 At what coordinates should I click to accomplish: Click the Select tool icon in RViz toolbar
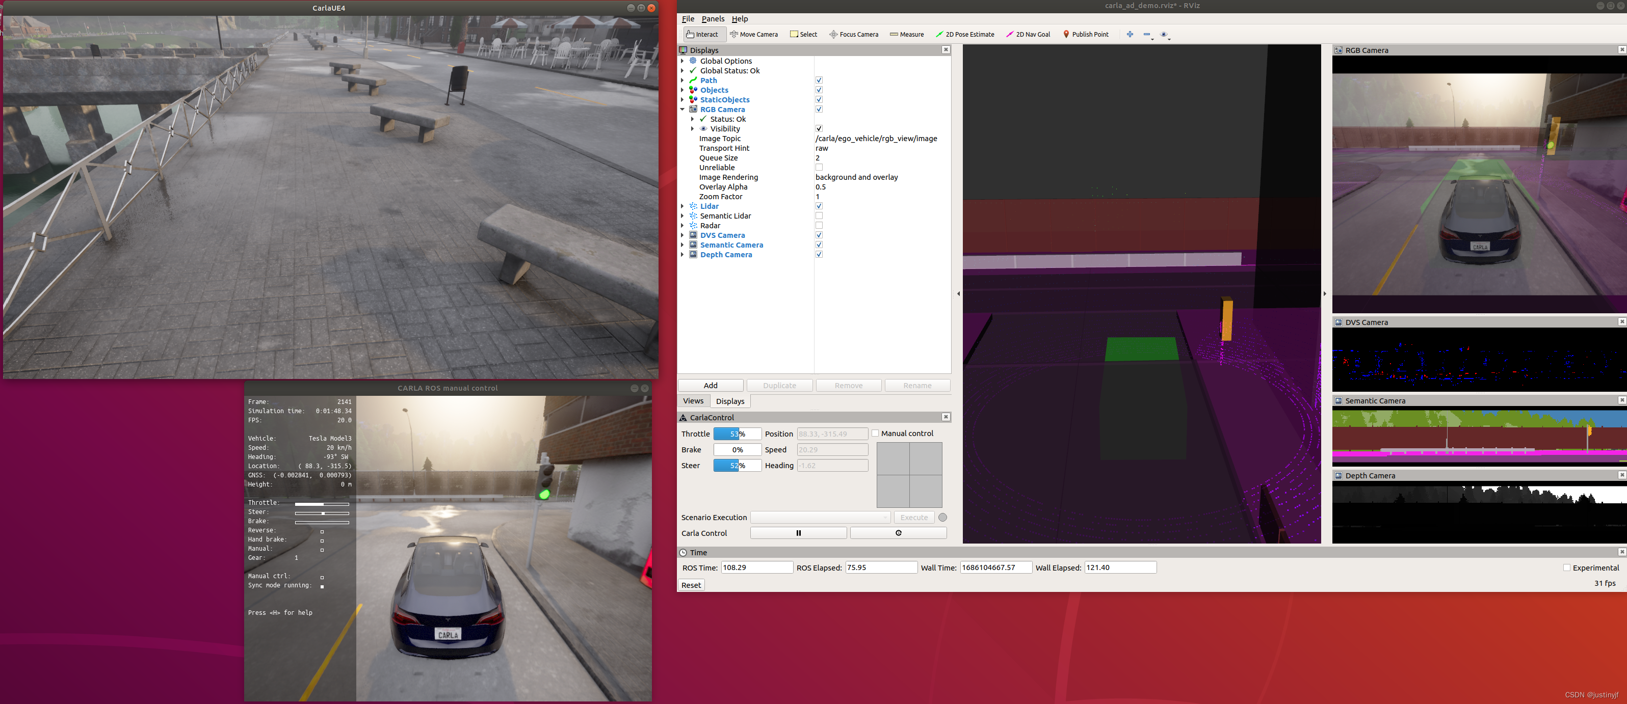804,34
